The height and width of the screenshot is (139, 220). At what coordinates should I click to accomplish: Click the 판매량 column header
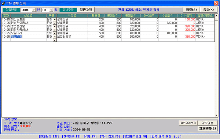coord(96,15)
